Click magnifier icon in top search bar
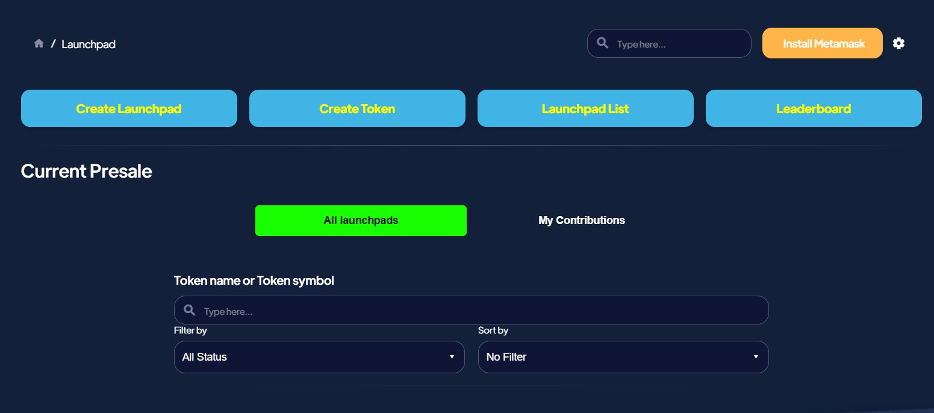 [x=602, y=43]
